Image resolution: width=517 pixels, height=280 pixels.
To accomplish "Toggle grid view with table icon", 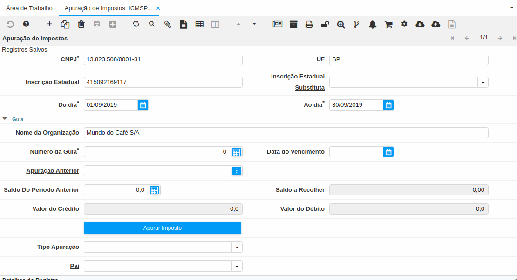I will pos(199,24).
